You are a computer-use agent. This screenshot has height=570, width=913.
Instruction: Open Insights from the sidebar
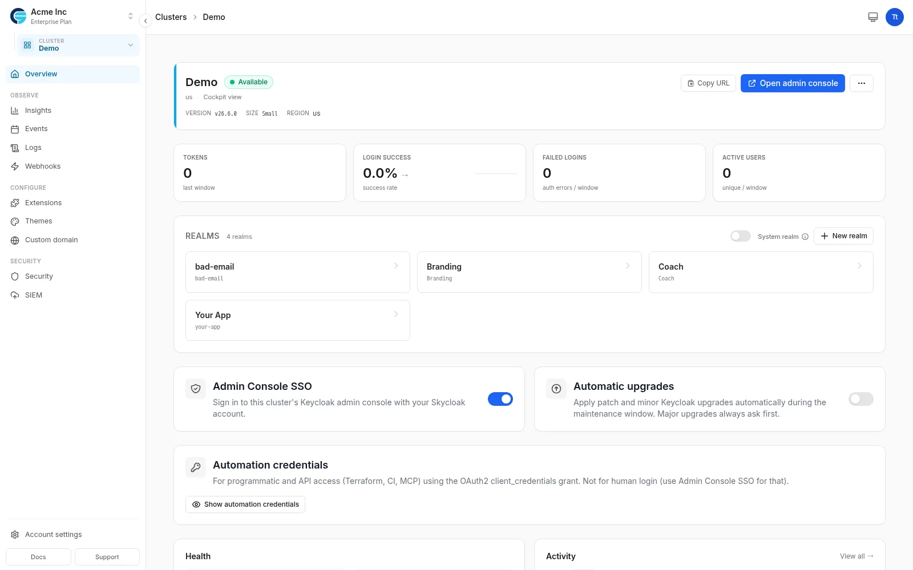(x=72, y=111)
